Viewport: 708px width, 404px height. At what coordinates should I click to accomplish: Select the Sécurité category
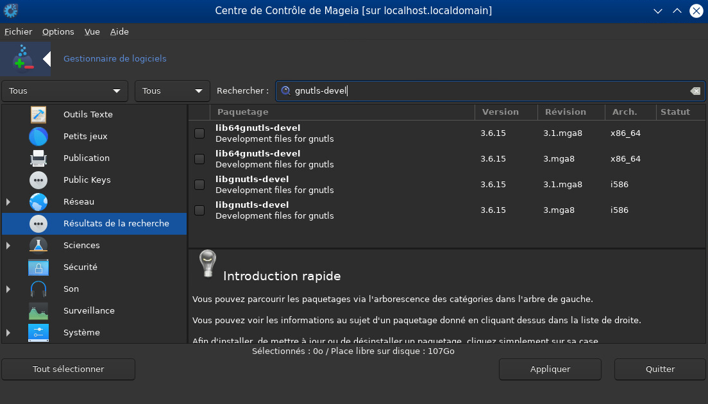pos(80,267)
